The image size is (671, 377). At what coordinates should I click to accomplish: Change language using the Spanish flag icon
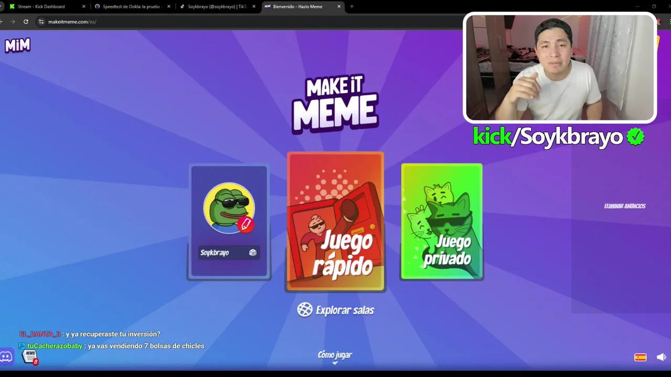click(640, 357)
